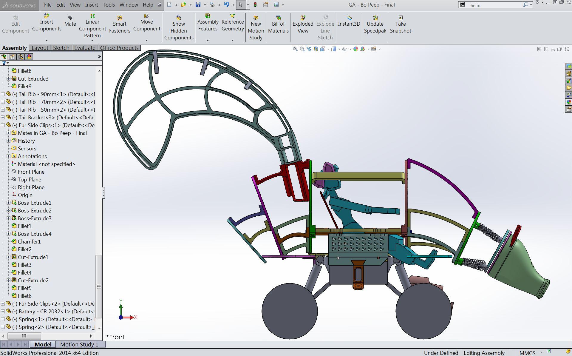
Task: Expand the History folder
Action: (8, 141)
